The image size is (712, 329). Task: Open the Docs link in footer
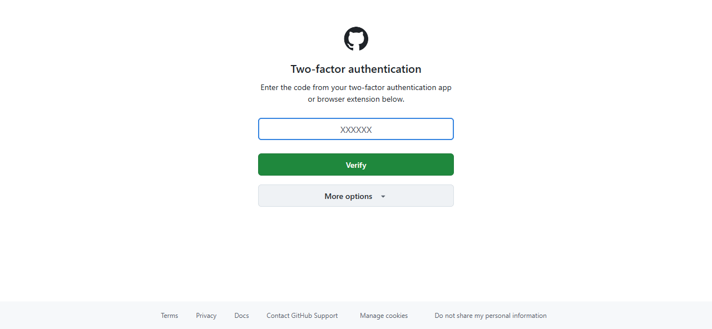click(x=241, y=316)
